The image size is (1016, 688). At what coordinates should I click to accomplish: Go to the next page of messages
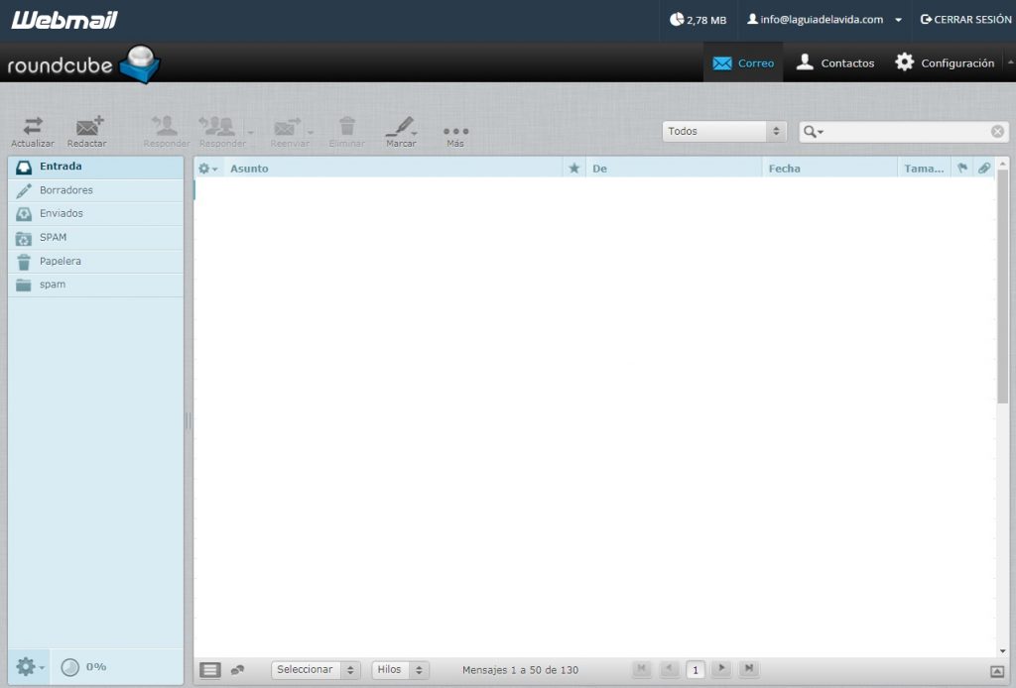[x=722, y=669]
